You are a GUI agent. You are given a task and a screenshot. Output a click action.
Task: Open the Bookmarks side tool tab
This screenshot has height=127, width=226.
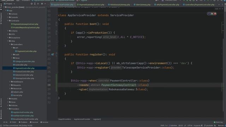point(1,114)
